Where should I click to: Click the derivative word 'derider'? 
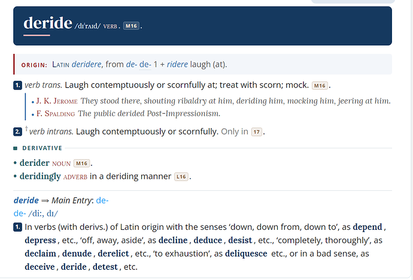pos(35,163)
